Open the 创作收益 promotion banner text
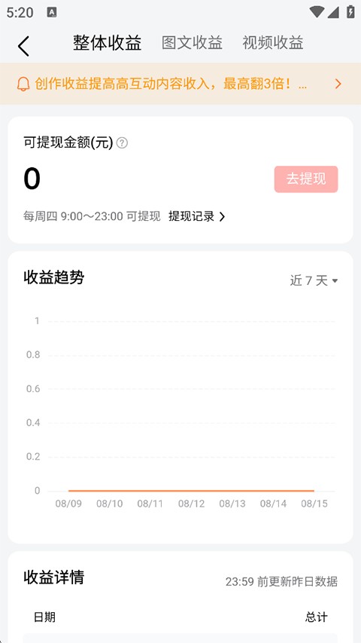 (171, 84)
